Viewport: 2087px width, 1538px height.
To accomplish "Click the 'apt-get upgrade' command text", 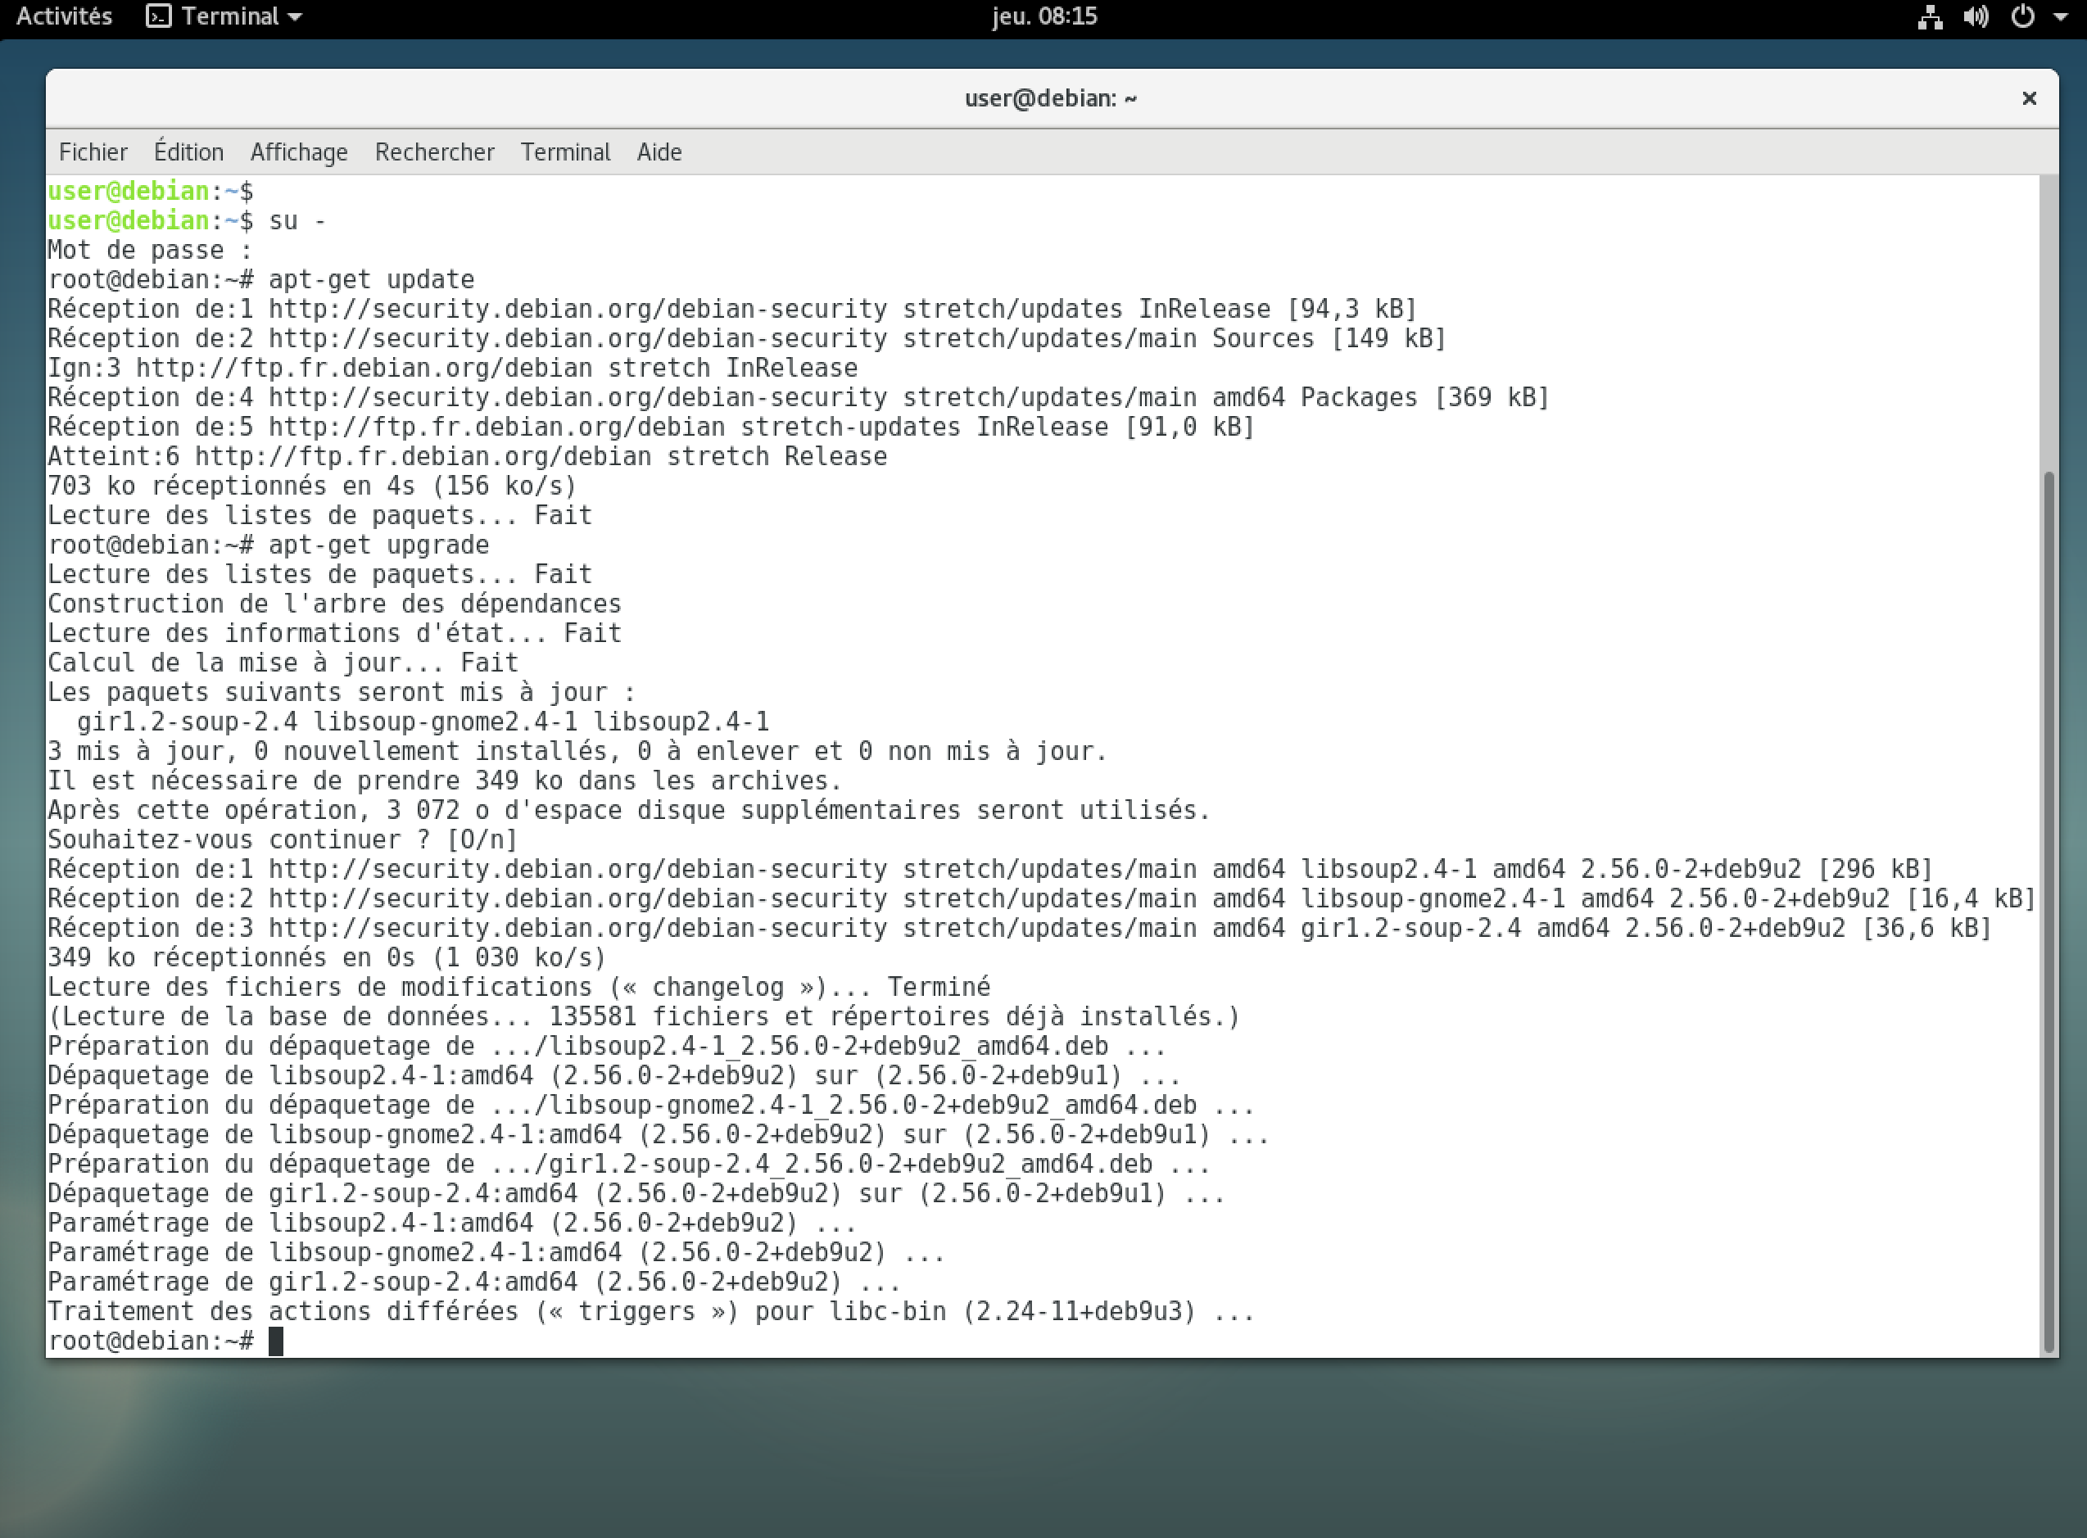I will click(379, 545).
